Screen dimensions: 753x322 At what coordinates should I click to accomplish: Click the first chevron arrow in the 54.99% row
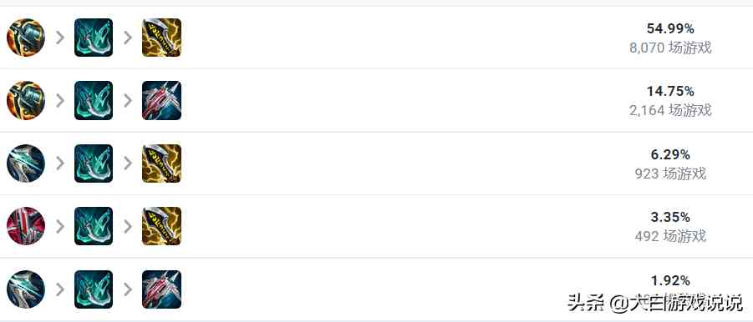(x=60, y=38)
